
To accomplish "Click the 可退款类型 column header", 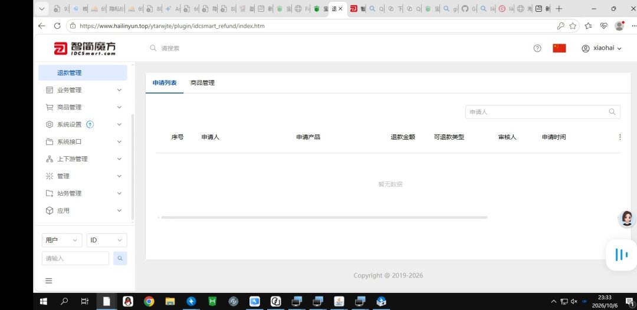I will (449, 137).
